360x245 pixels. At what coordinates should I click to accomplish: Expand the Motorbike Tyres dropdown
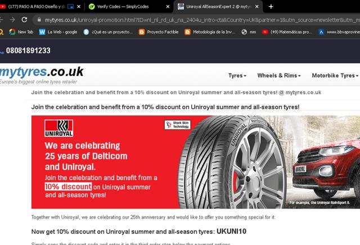tap(335, 75)
